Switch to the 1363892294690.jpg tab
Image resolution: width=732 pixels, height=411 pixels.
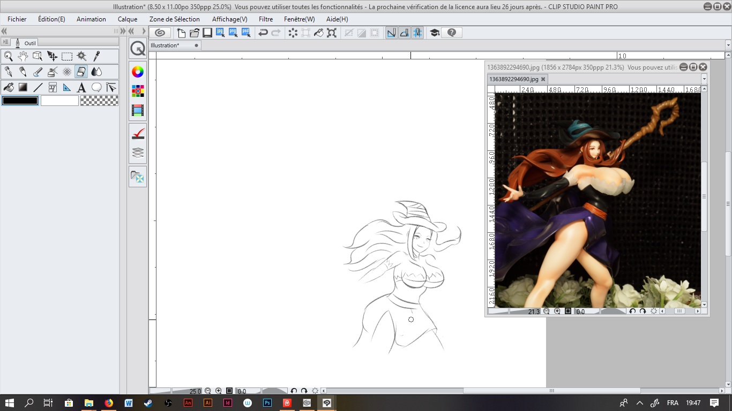click(513, 79)
